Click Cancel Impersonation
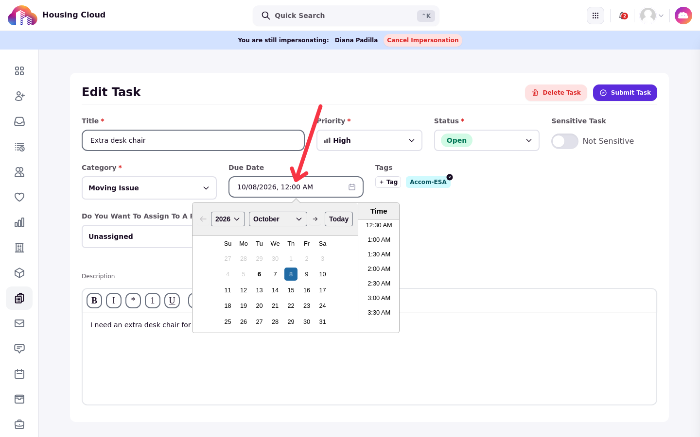 pos(423,40)
